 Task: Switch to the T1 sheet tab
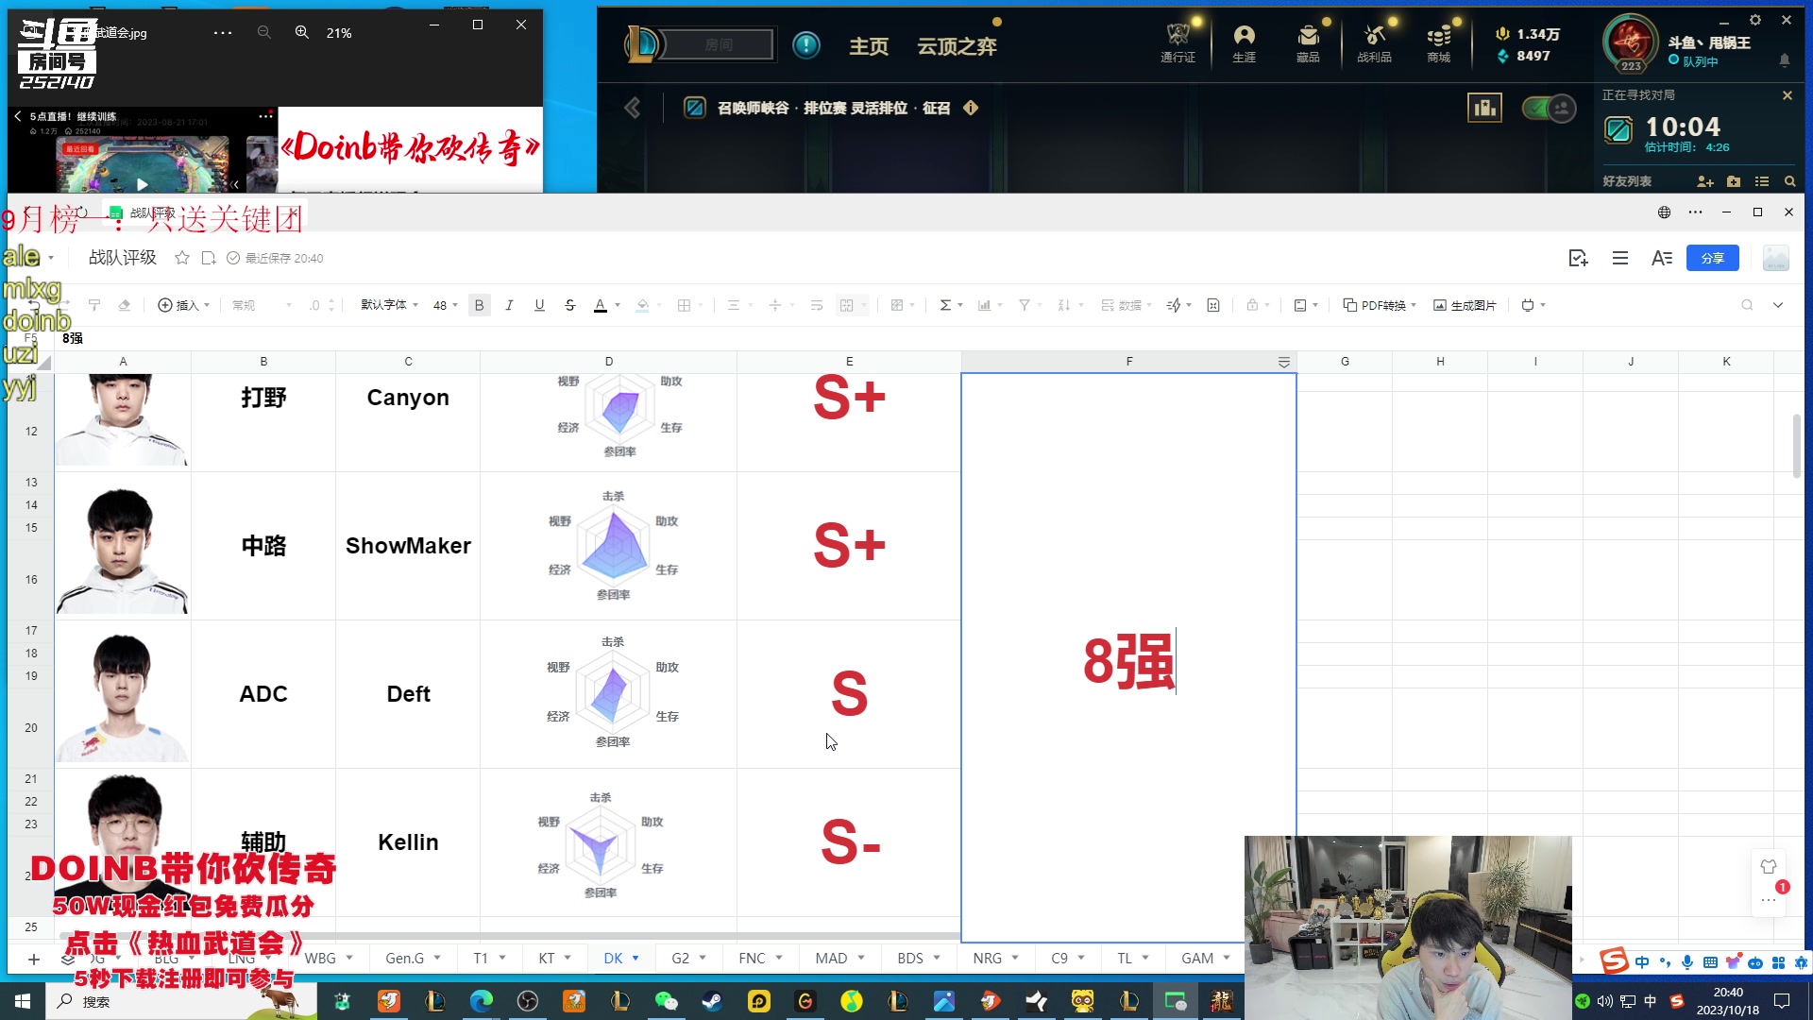[481, 958]
